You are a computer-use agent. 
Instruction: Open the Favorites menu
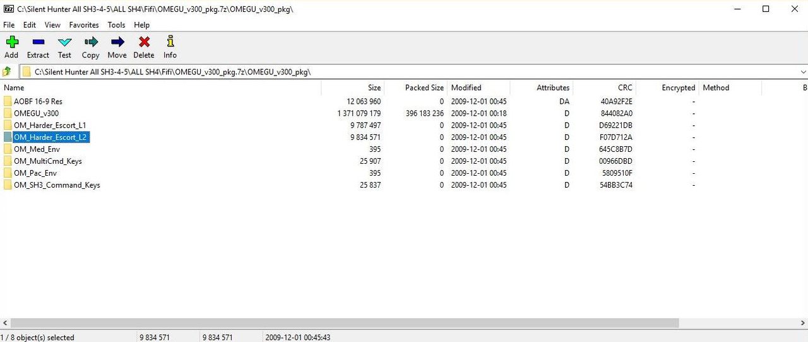(x=85, y=25)
